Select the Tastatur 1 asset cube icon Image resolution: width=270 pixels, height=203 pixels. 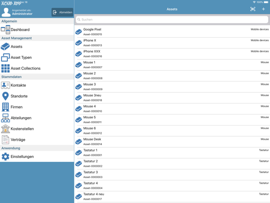pyautogui.click(x=79, y=152)
